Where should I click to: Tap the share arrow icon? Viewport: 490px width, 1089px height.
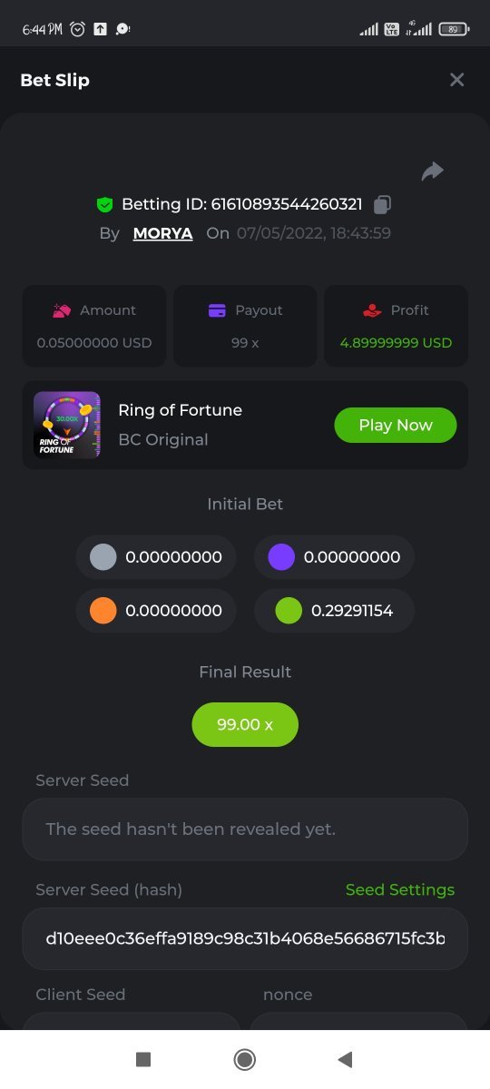coord(433,171)
